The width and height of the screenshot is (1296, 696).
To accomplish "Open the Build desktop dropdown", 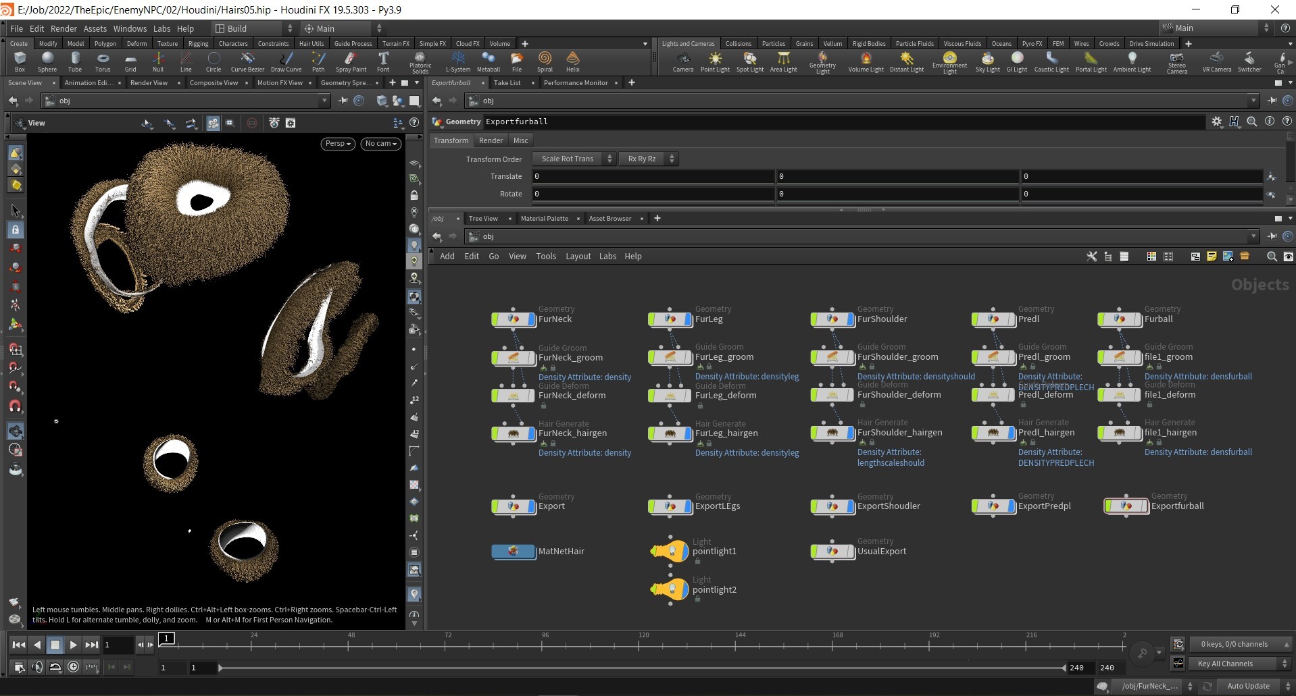I will 254,28.
